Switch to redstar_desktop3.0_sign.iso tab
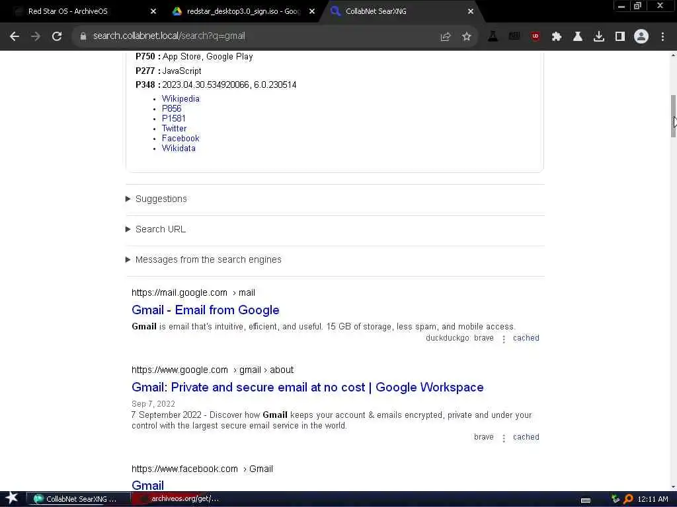This screenshot has height=507, width=677. coord(242,12)
